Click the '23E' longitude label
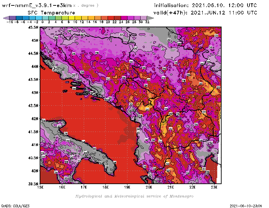This screenshot has height=208, width=269. [x=214, y=187]
